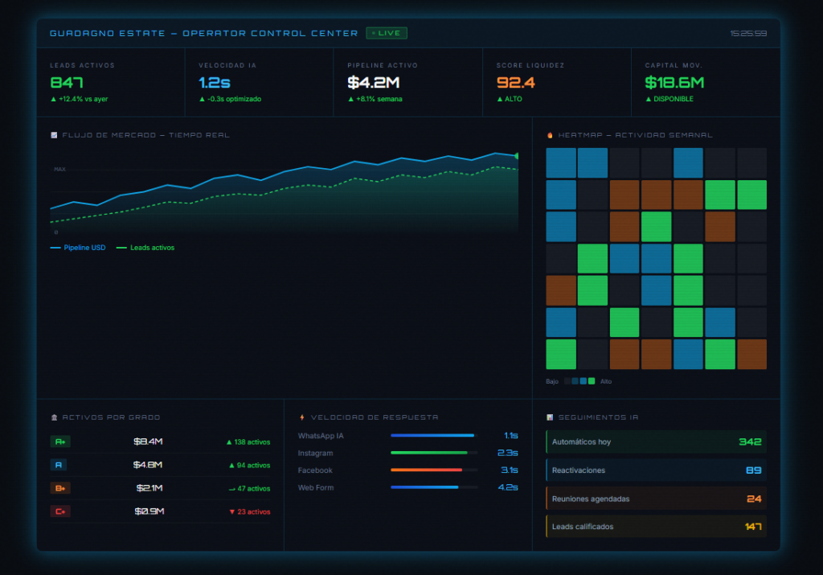Click the $8.4M asset value
823x575 pixels.
click(x=148, y=442)
